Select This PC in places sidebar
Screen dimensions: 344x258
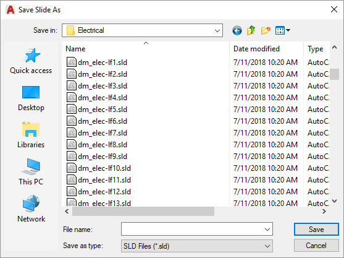(x=31, y=172)
